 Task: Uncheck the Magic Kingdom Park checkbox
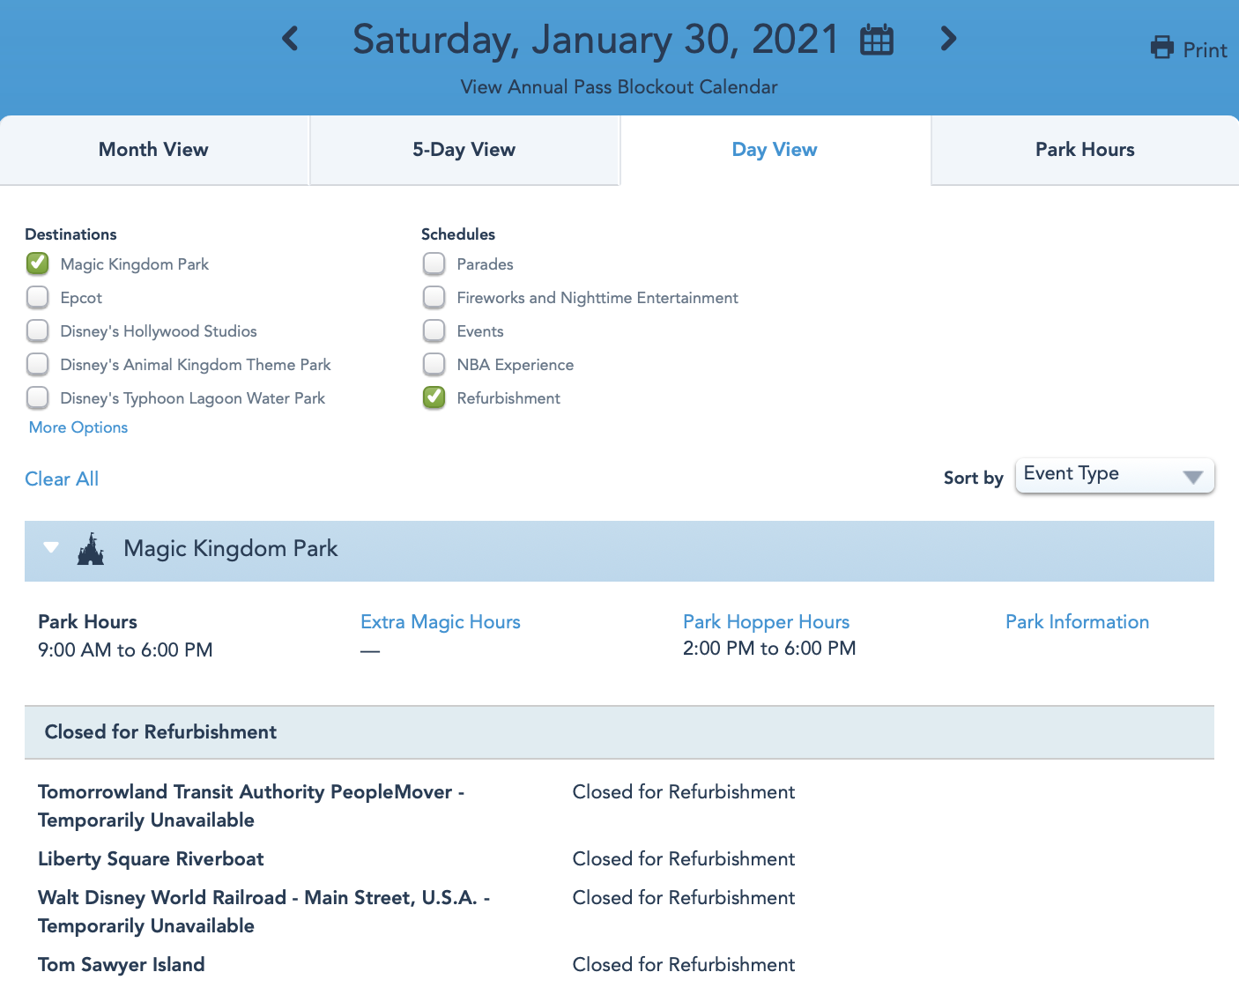[38, 263]
